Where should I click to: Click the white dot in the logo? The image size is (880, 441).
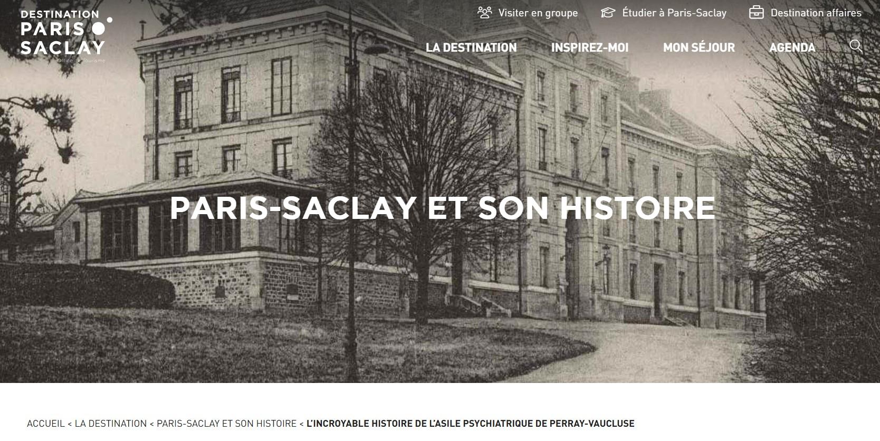[98, 28]
